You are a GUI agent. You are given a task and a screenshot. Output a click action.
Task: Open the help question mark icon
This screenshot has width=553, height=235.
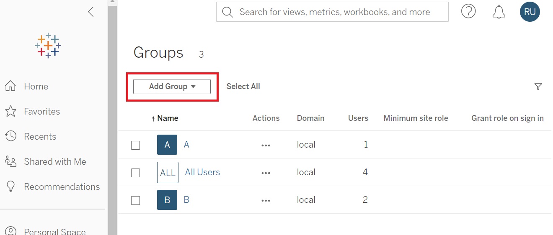coord(468,12)
